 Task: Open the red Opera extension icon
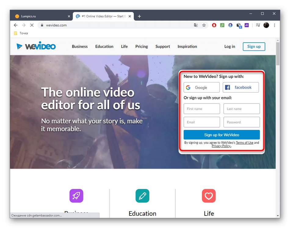(x=214, y=25)
